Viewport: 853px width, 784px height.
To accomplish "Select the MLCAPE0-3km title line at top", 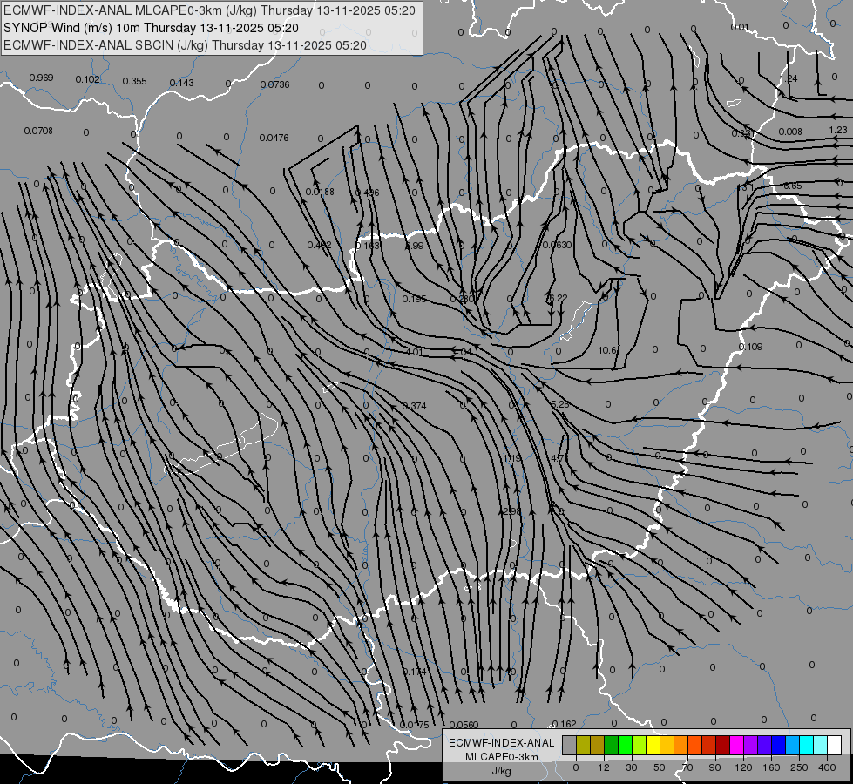I will (209, 10).
